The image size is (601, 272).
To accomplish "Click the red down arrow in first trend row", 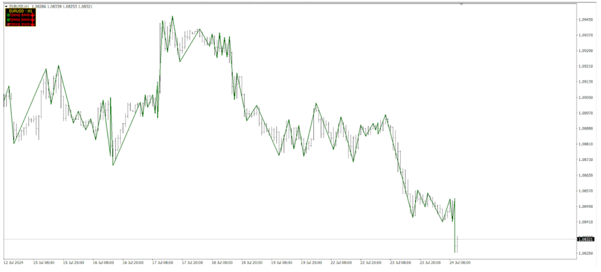I will coord(33,15).
